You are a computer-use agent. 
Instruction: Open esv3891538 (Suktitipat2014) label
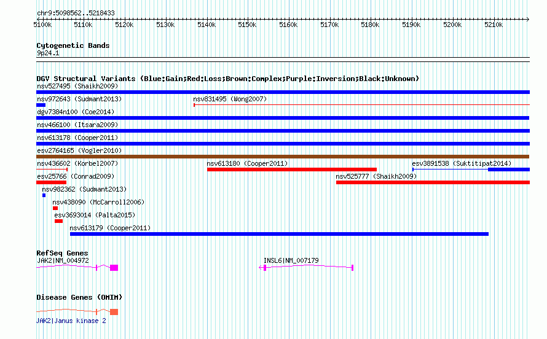462,163
